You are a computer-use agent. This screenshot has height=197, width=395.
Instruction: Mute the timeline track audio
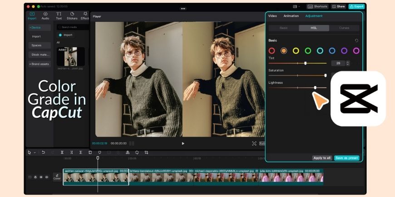tap(46, 177)
